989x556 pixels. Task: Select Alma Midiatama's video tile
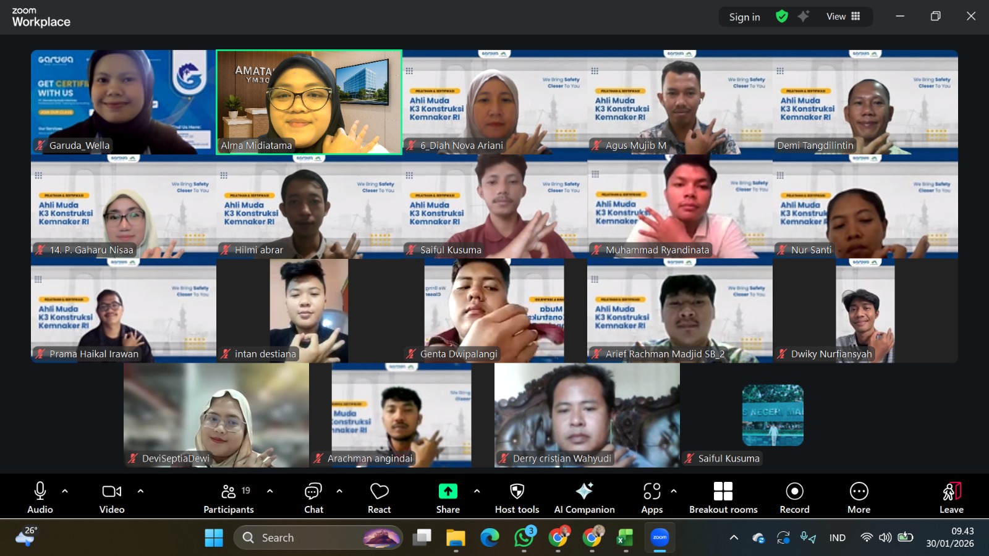pos(309,102)
